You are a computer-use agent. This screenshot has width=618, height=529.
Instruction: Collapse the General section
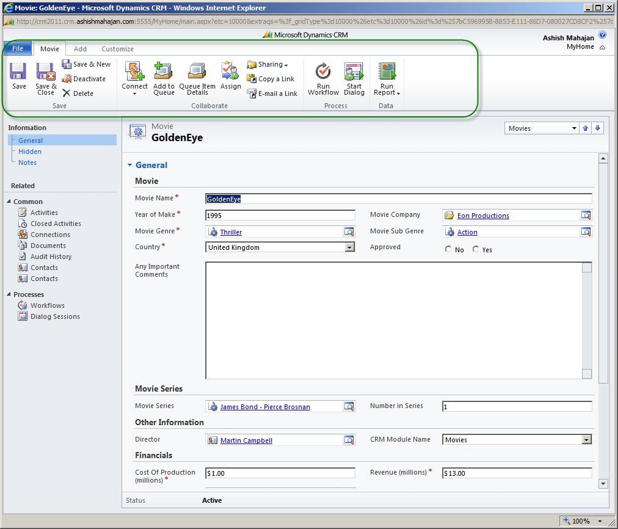(x=129, y=165)
